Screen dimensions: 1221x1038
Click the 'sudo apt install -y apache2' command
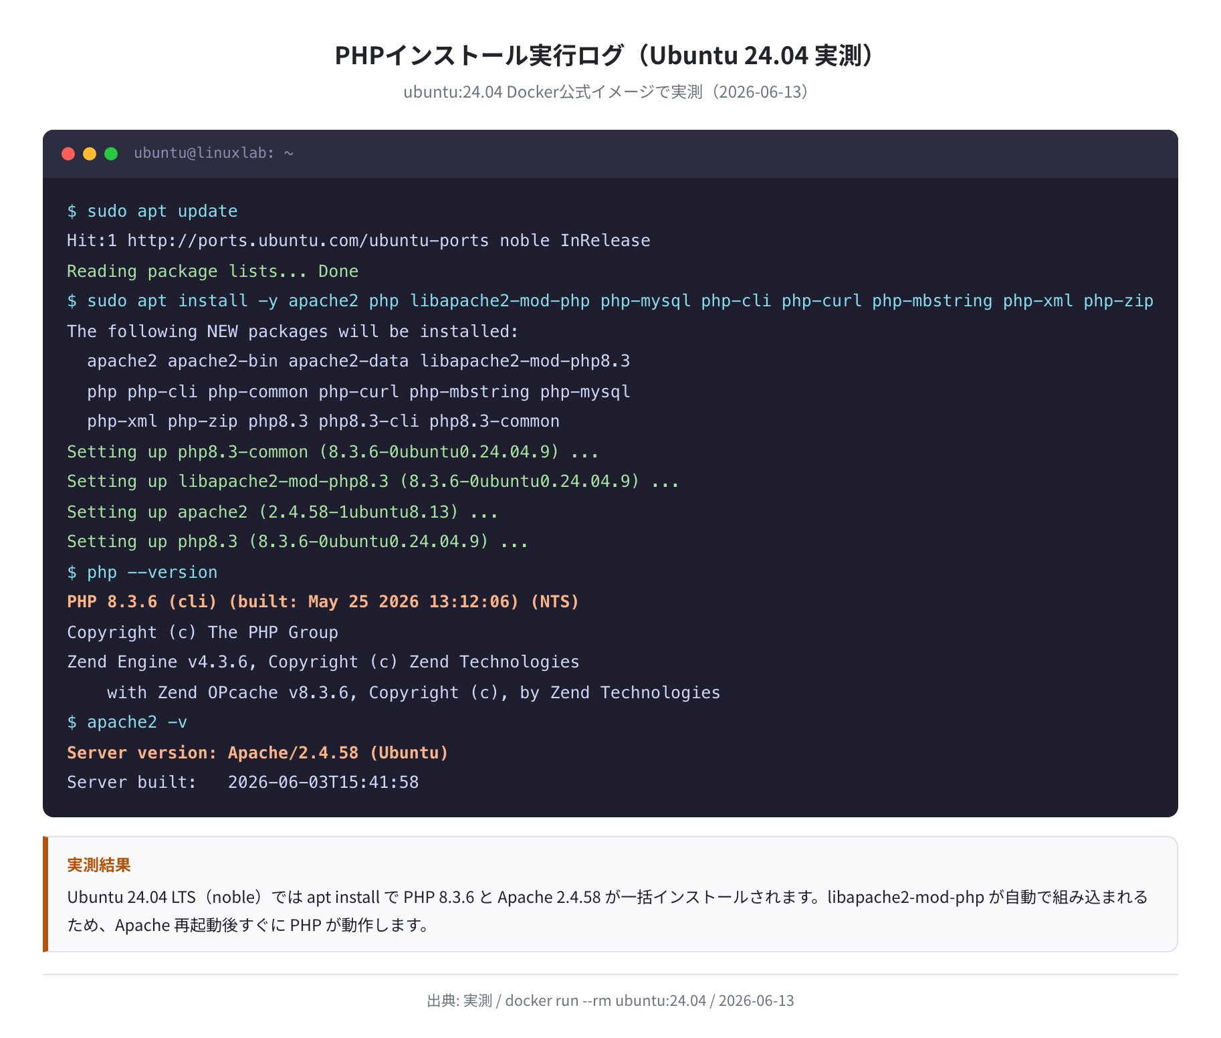pyautogui.click(x=610, y=301)
